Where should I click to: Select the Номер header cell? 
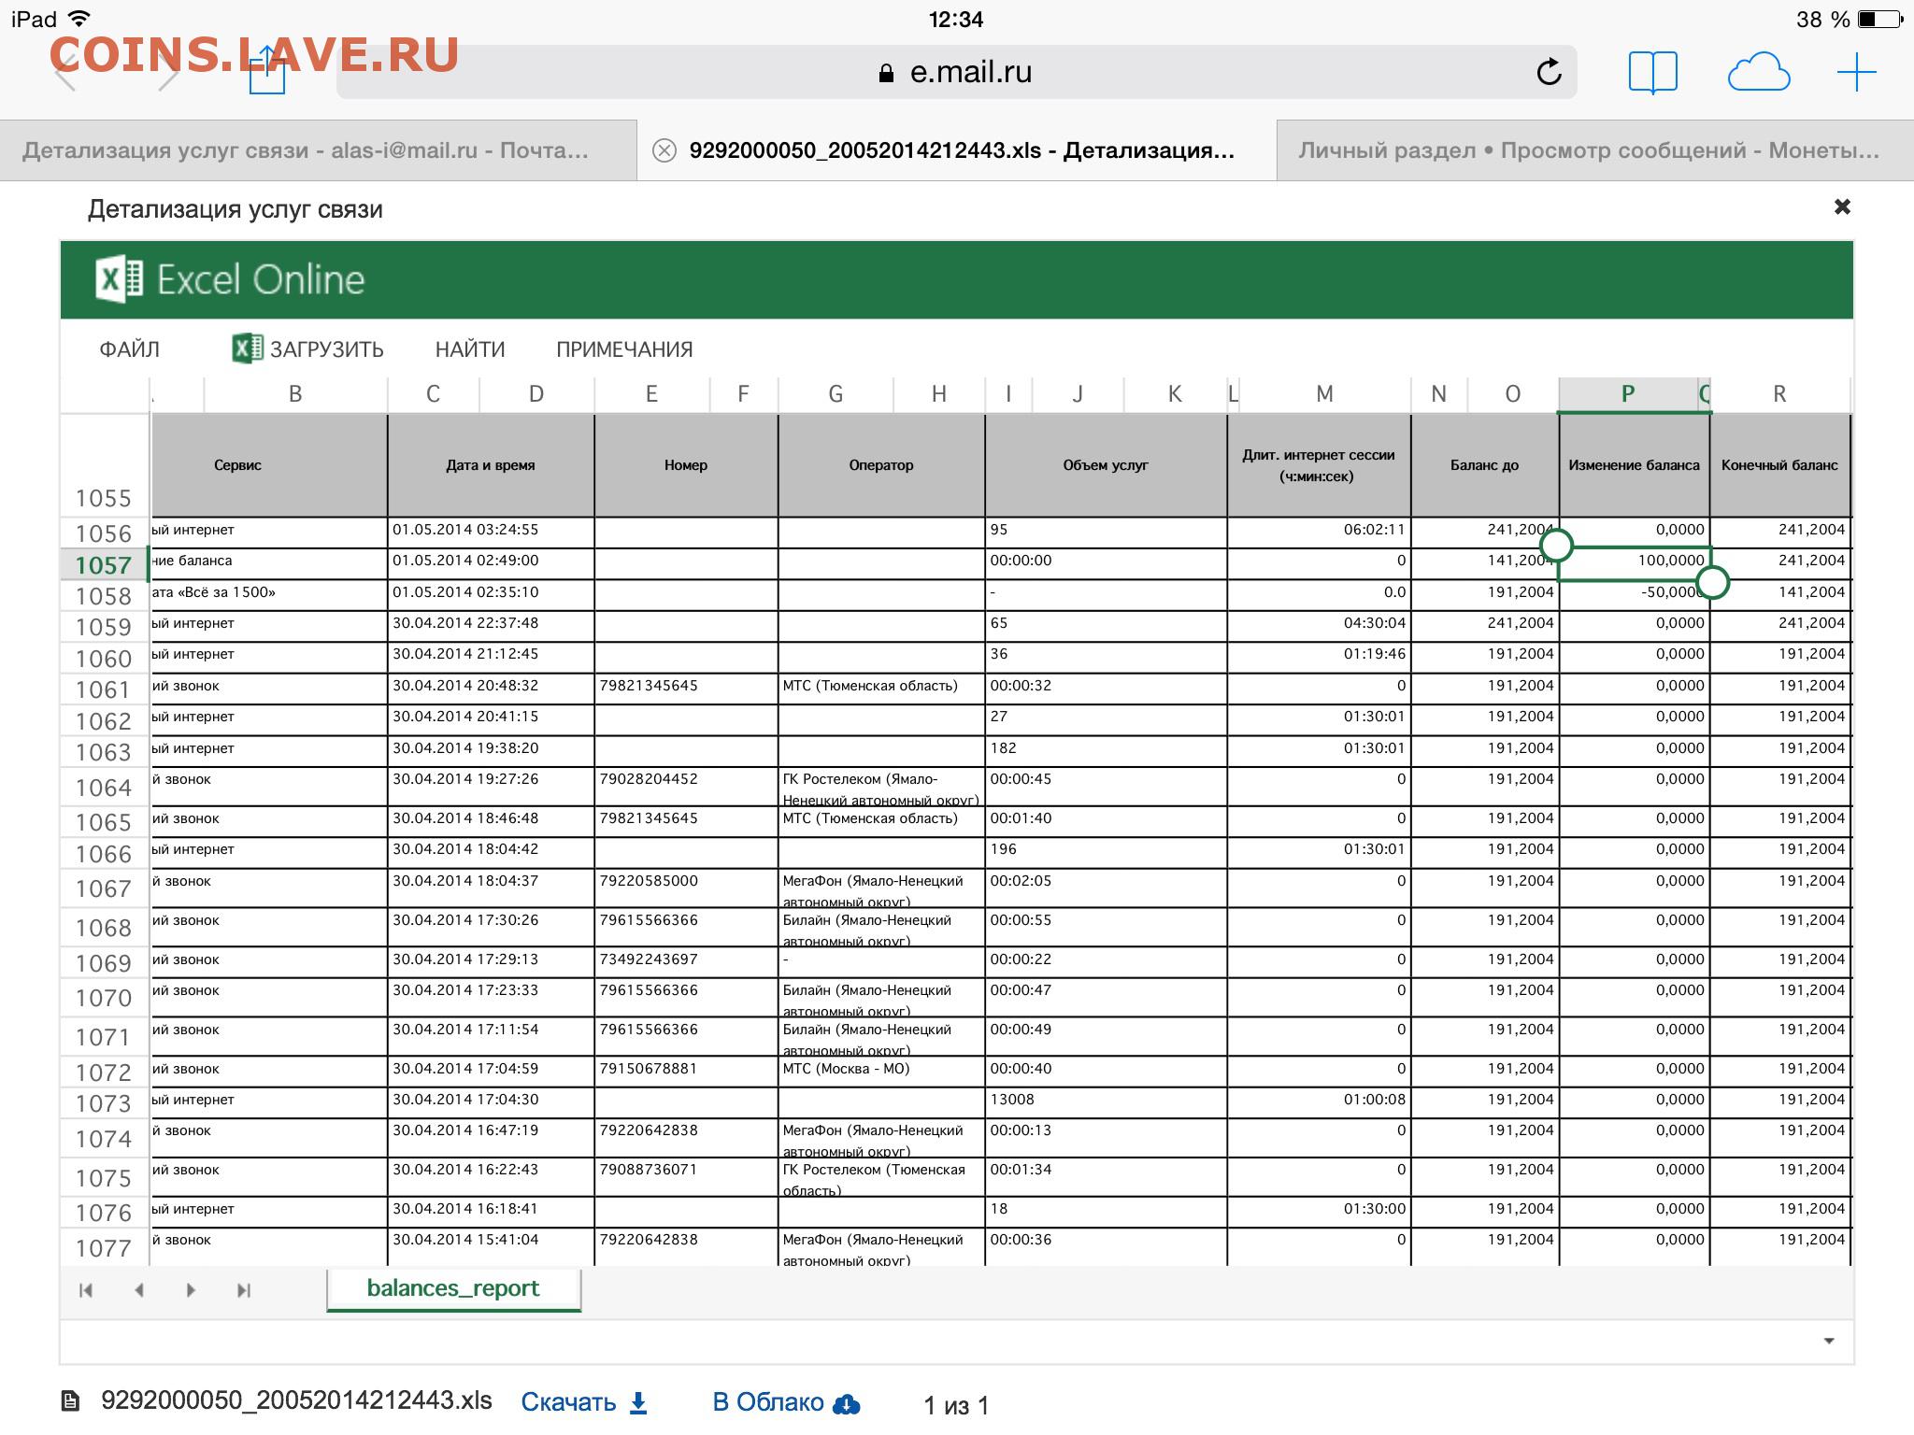click(x=686, y=465)
